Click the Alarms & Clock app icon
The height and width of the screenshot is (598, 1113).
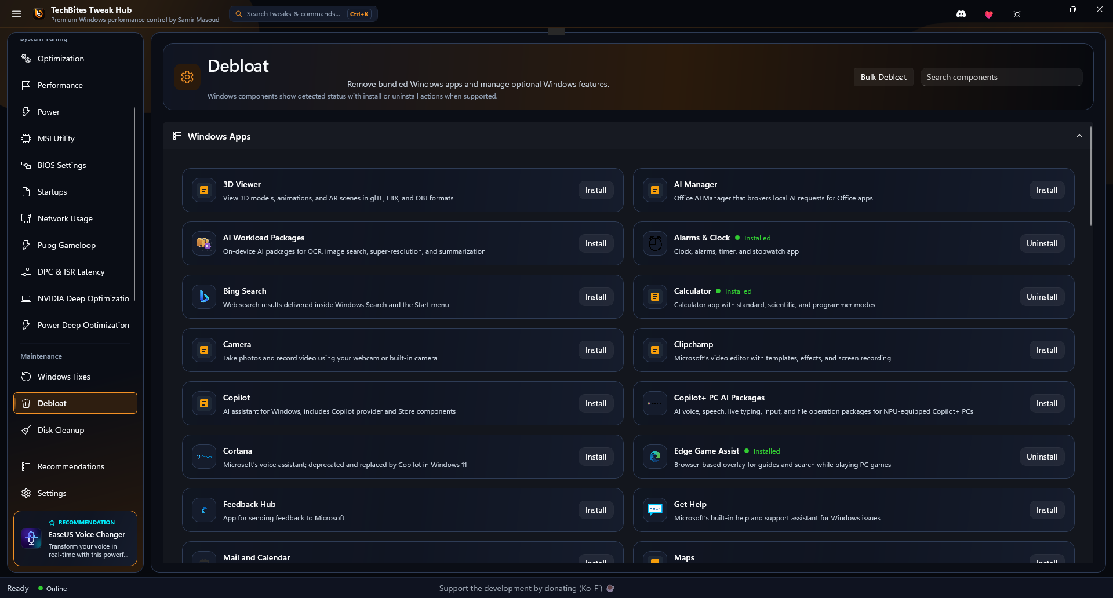655,243
